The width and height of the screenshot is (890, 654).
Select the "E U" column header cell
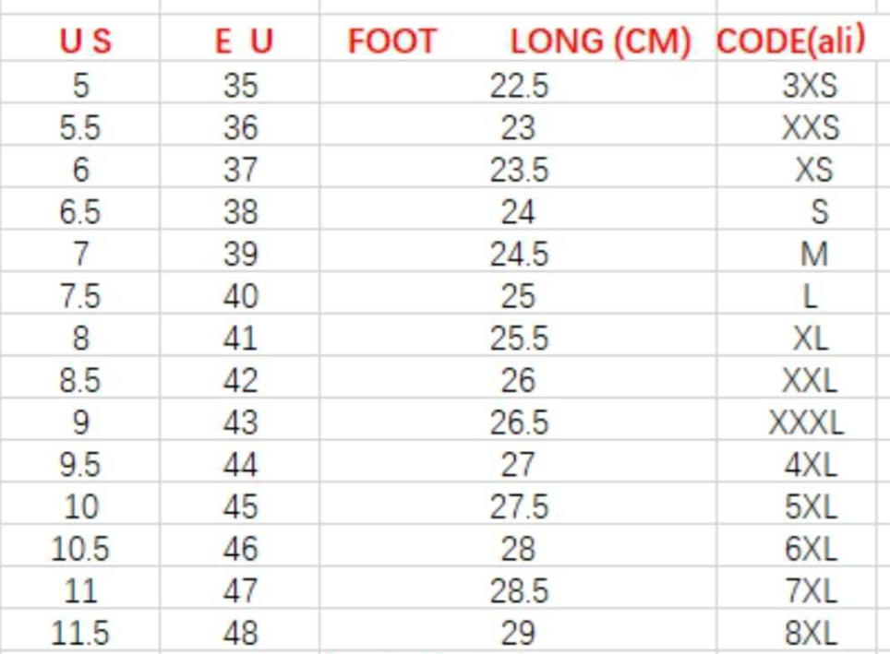[243, 42]
